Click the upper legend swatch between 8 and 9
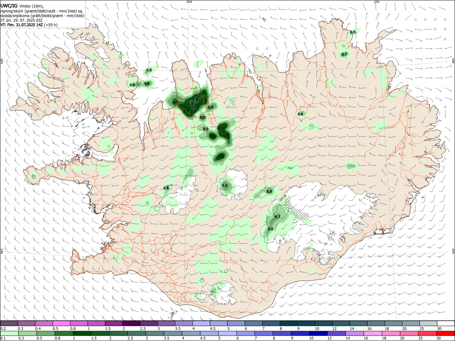Screen dimensions: 455x341 (x=288, y=324)
